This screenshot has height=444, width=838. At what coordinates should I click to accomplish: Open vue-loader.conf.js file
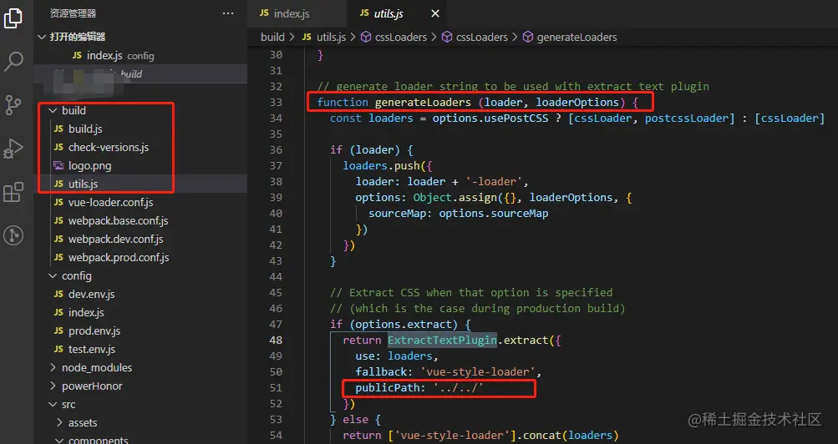click(x=140, y=202)
